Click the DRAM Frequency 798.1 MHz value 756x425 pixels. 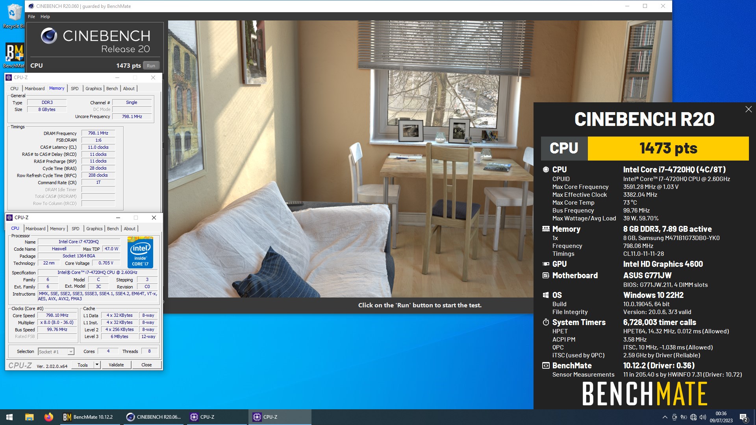click(x=98, y=133)
